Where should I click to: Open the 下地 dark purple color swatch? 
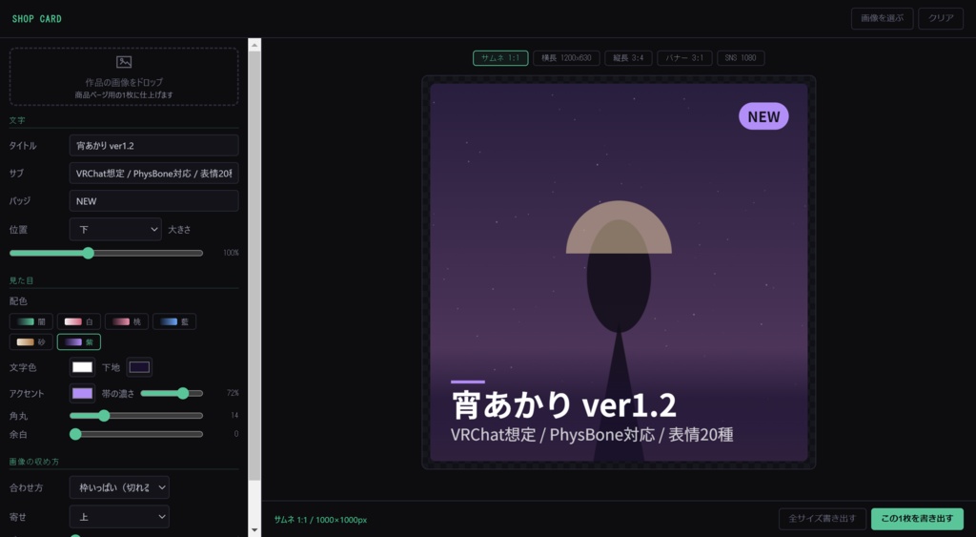139,367
